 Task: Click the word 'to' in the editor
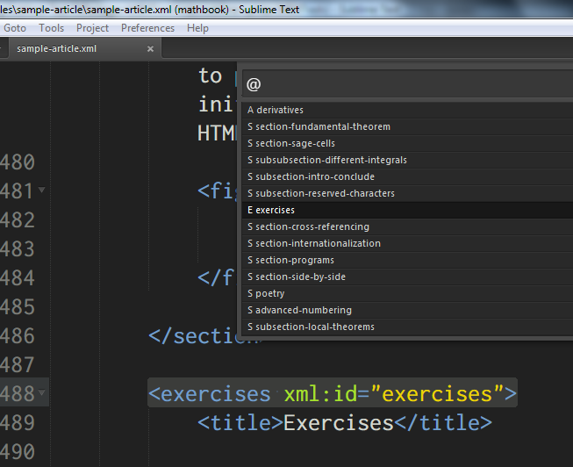pyautogui.click(x=210, y=76)
